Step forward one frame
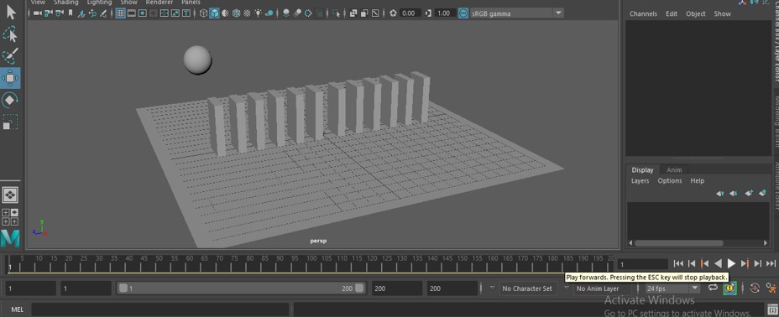 coord(758,264)
